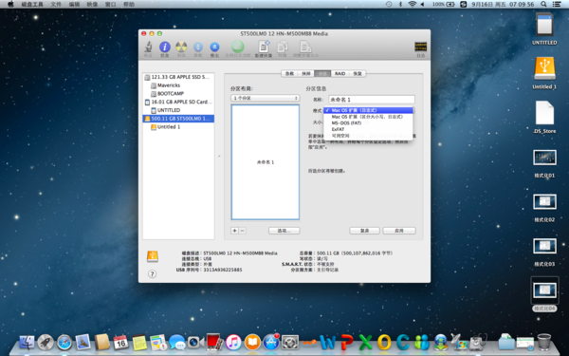This screenshot has height=356, width=569.
Task: Click the New Image toolbar icon
Action: coord(264,47)
